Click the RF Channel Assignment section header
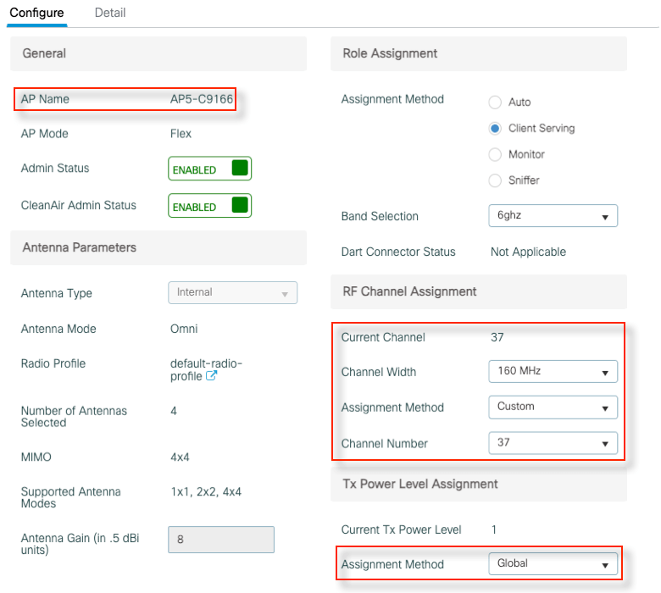Viewport: 661px width, 593px height. [x=408, y=291]
